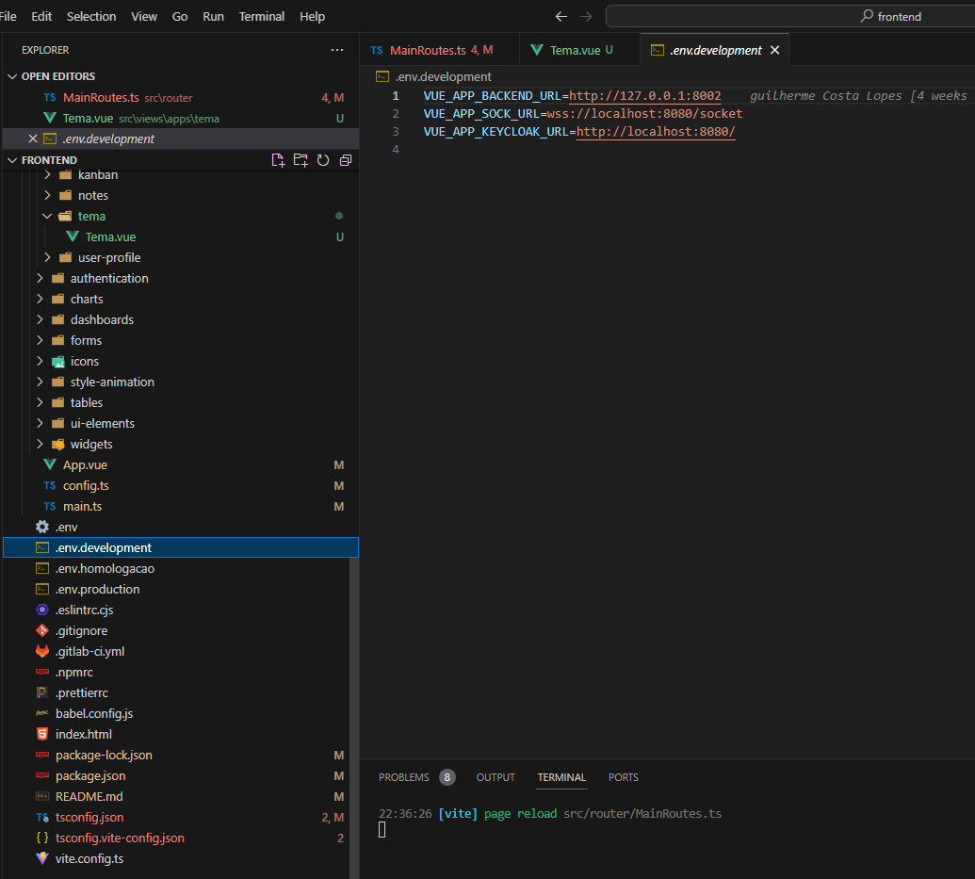Open the Terminal menu
Screen dimensions: 975x879
click(261, 16)
